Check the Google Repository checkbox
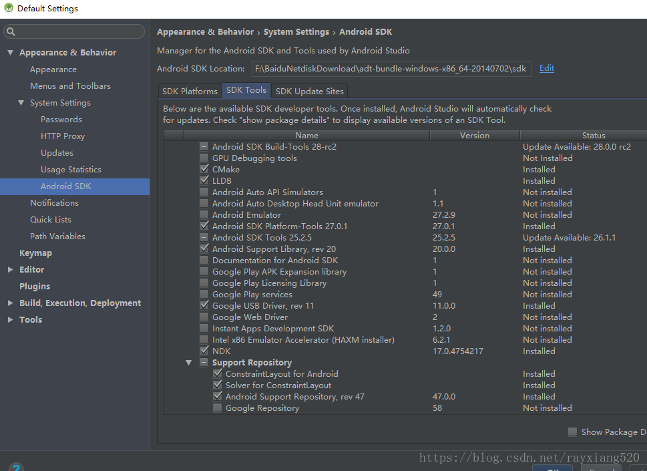Viewport: 647px width, 471px height. 217,408
